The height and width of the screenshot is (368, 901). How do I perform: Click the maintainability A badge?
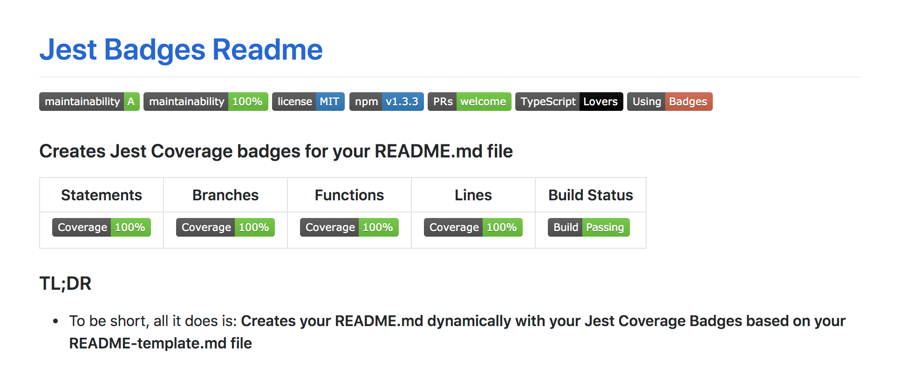(89, 102)
